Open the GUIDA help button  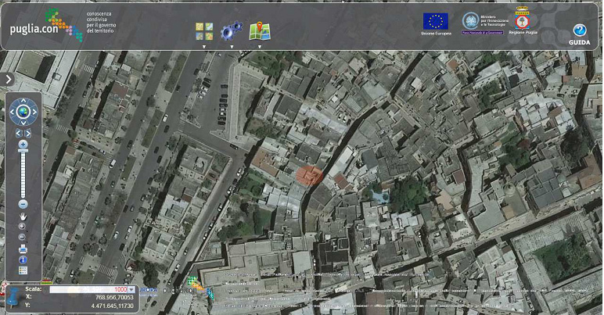click(x=579, y=34)
